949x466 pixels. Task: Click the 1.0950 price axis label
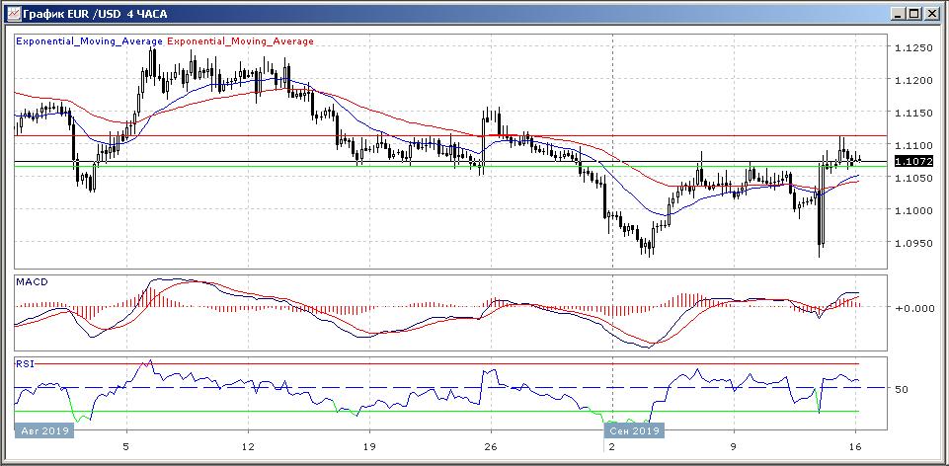[910, 242]
